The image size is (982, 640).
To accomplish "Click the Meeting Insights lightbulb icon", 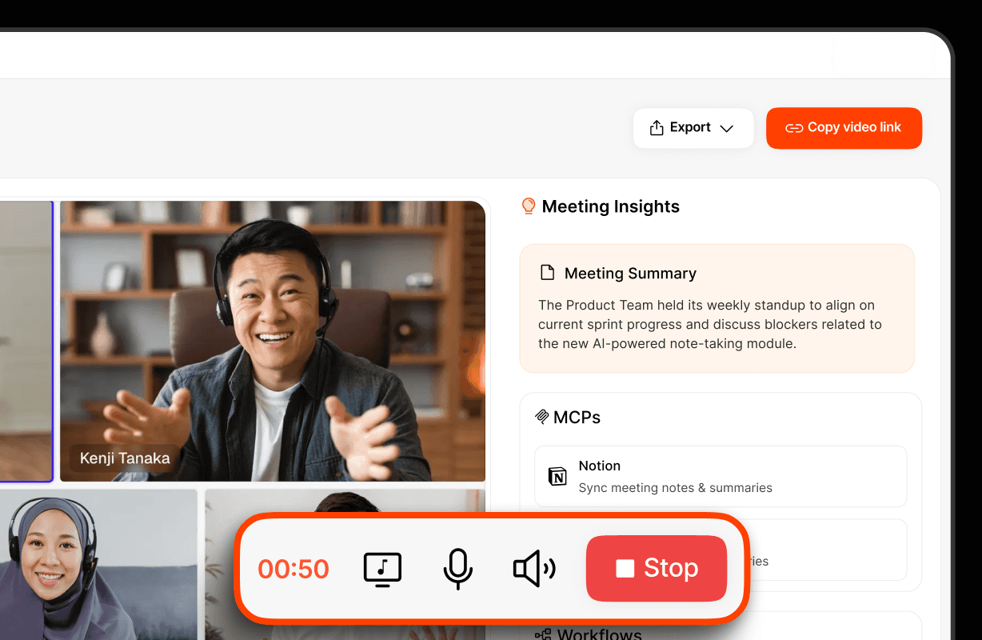I will tap(528, 206).
